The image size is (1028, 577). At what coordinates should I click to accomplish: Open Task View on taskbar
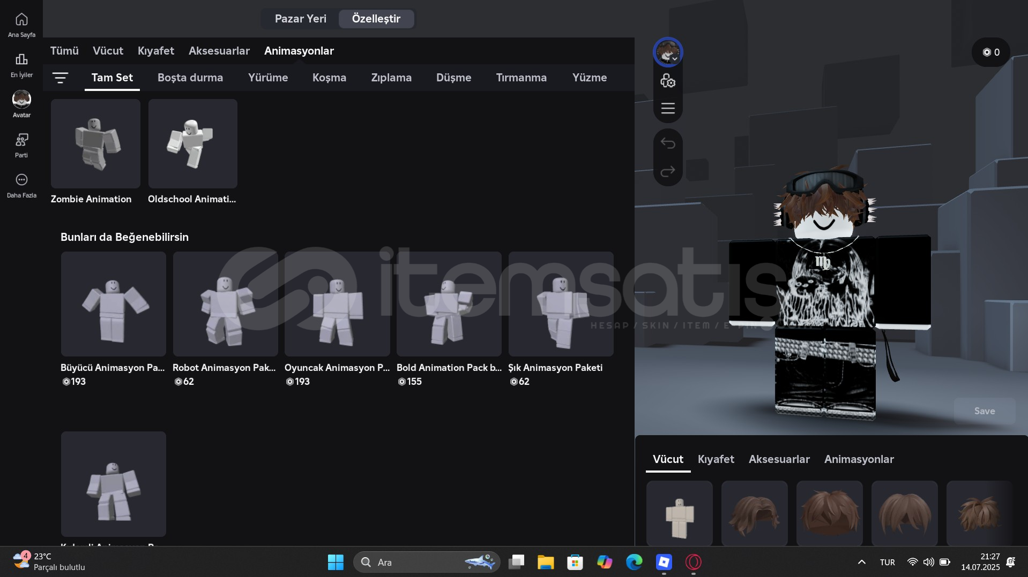click(x=516, y=562)
